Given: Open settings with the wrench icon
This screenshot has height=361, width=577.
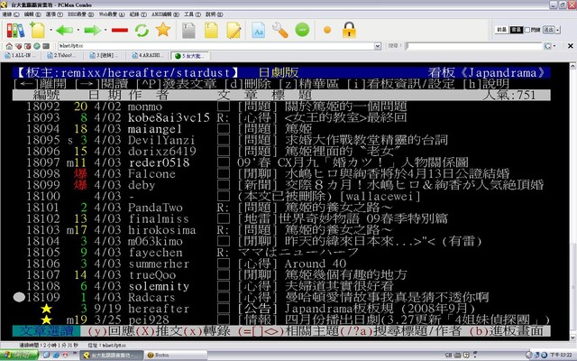Looking at the screenshot, I should point(280,30).
